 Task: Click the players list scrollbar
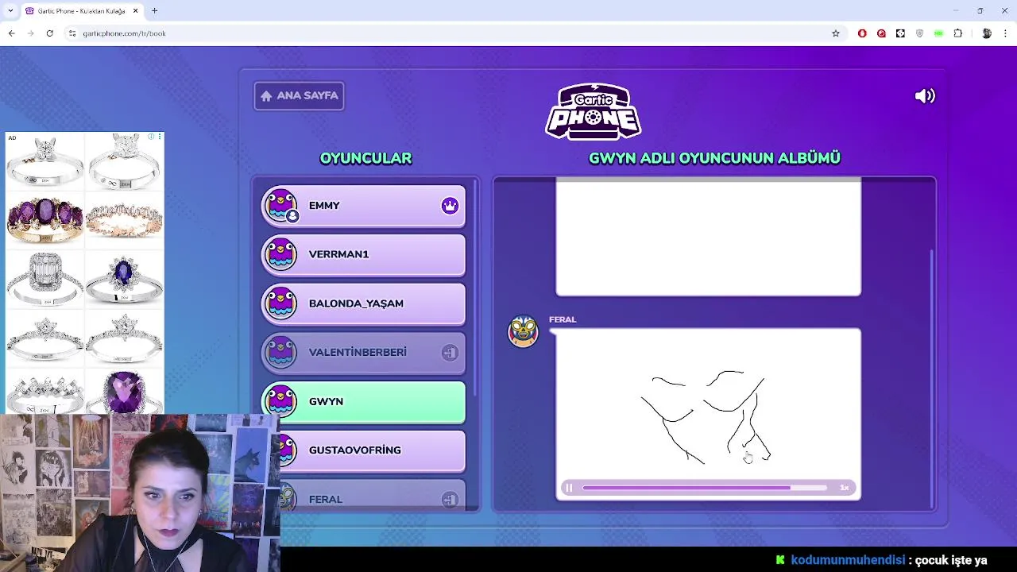476,286
